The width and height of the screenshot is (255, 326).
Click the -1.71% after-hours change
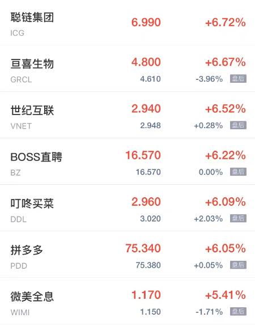[x=209, y=312]
